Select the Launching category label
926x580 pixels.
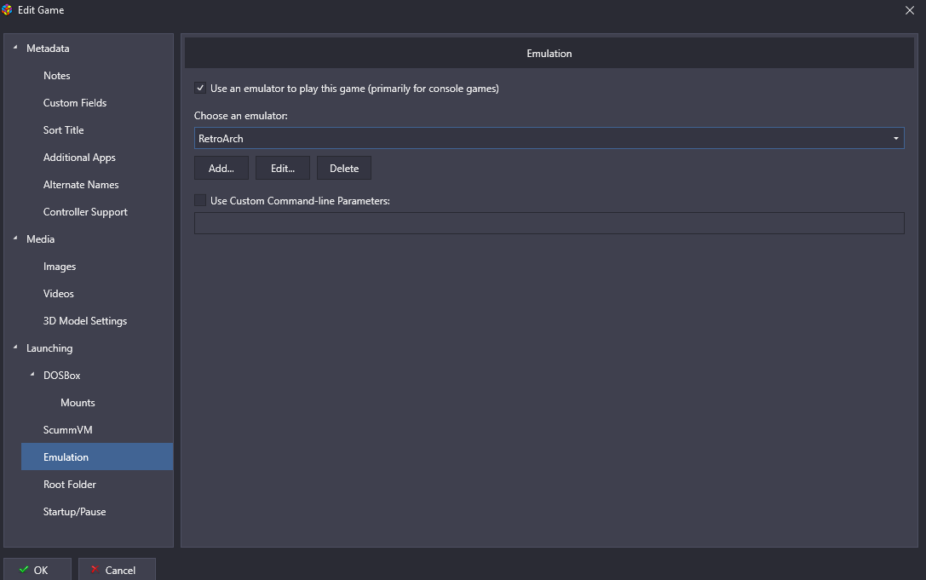pos(49,348)
